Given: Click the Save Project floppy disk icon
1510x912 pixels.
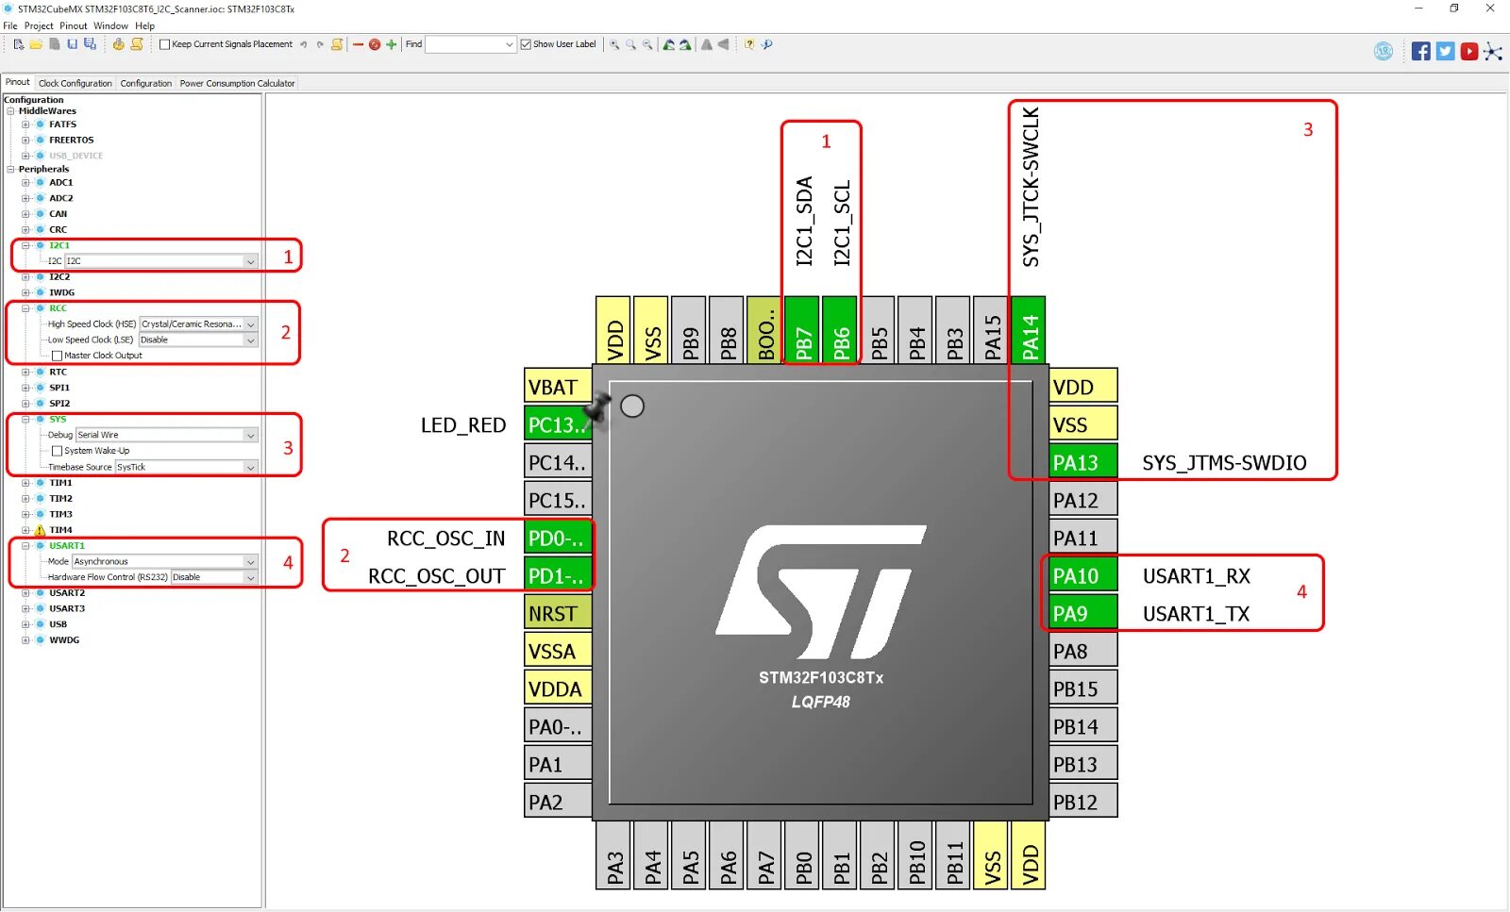Looking at the screenshot, I should pyautogui.click(x=72, y=44).
